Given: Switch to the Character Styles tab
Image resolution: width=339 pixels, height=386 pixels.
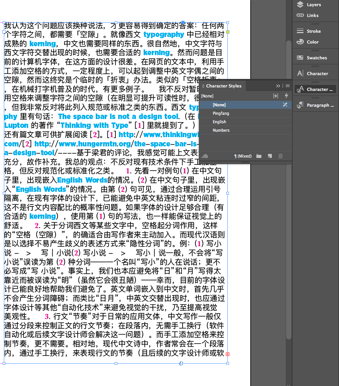Looking at the screenshot, I should pyautogui.click(x=223, y=86).
